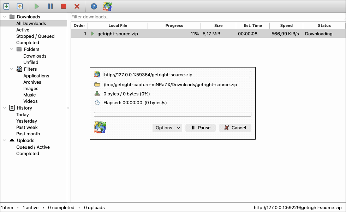Viewport: 346px width, 212px height.
Task: Sort by the Status column header
Action: click(x=324, y=25)
